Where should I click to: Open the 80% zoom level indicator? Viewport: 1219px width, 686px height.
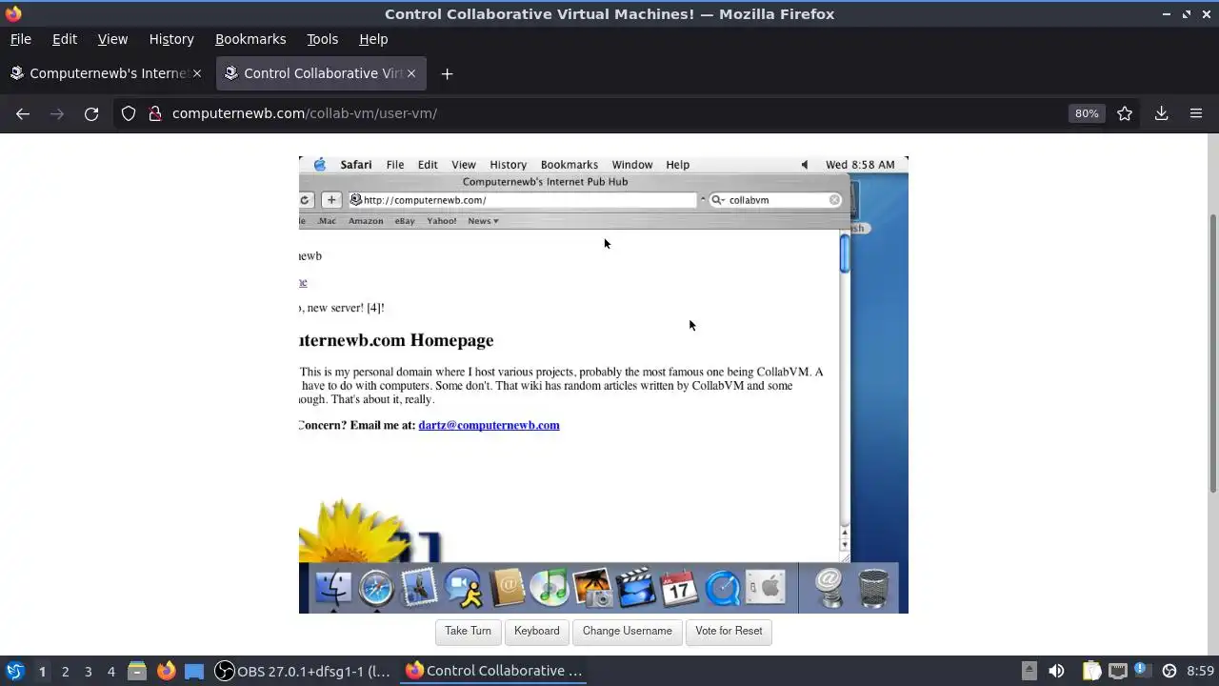tap(1087, 113)
